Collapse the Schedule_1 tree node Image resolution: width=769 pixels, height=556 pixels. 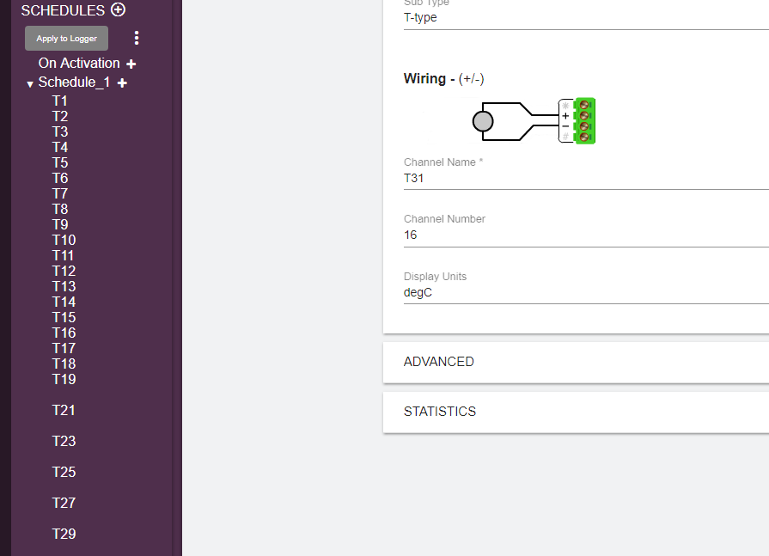pos(30,84)
